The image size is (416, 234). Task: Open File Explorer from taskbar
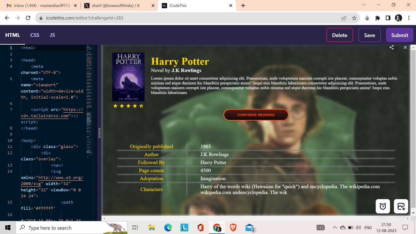[x=151, y=228]
